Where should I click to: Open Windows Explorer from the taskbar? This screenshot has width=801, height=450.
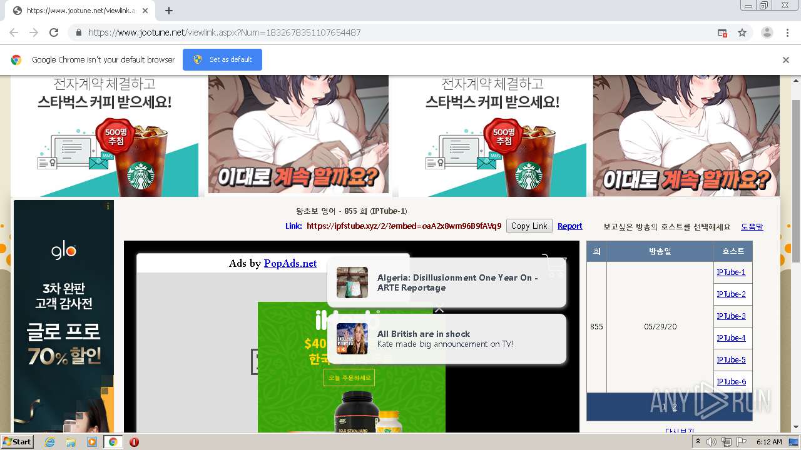71,442
